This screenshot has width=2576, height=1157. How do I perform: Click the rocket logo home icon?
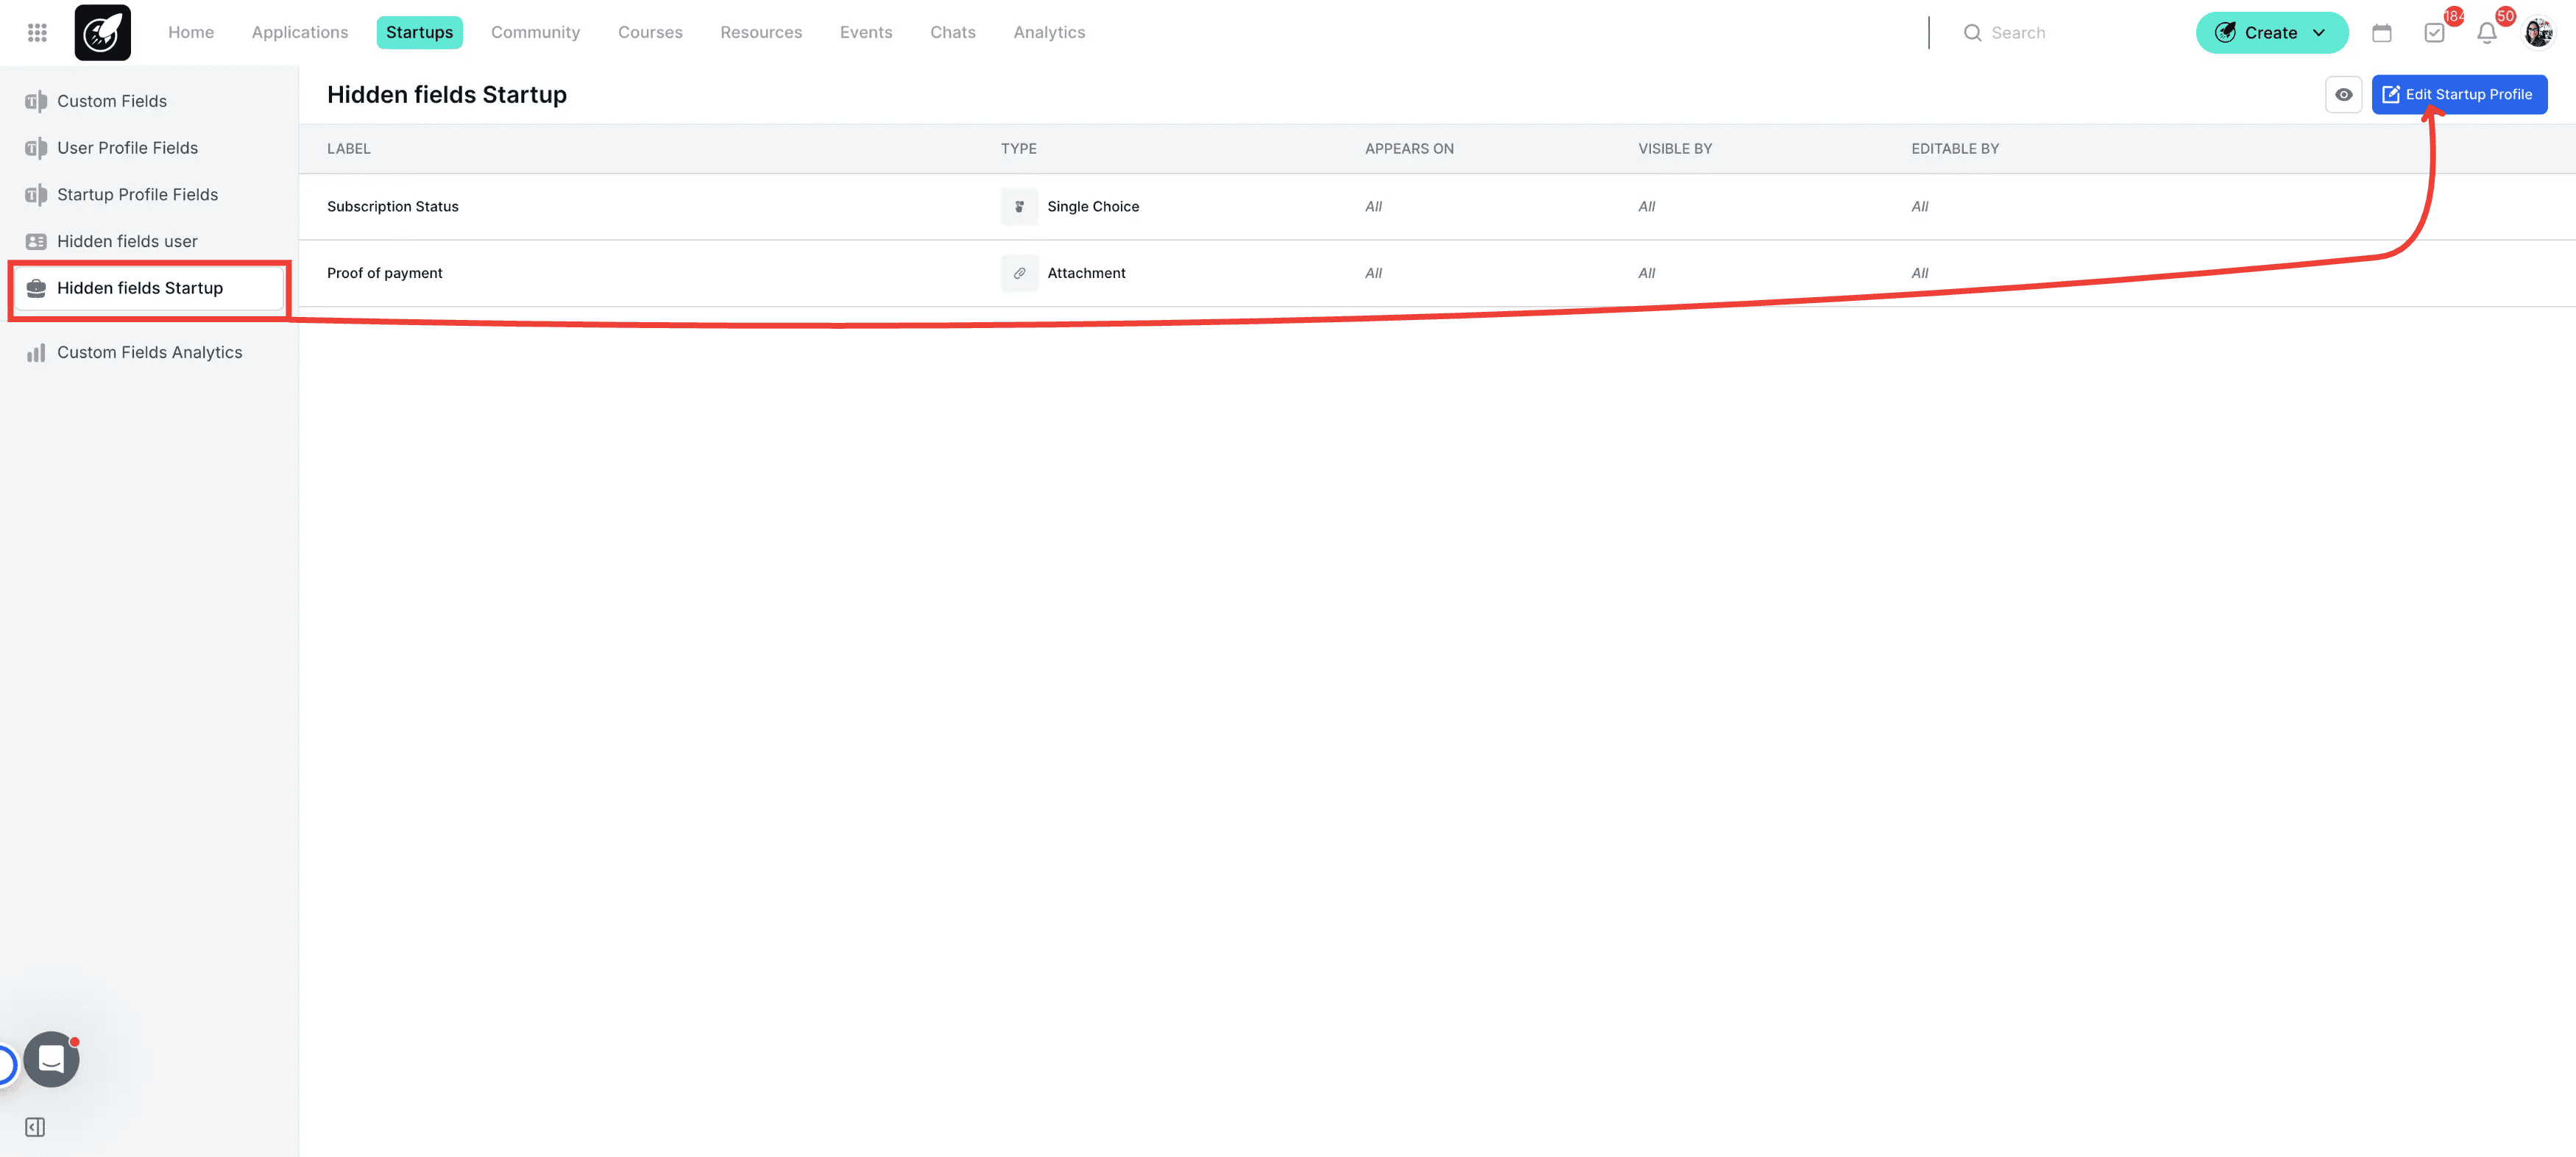pyautogui.click(x=102, y=33)
